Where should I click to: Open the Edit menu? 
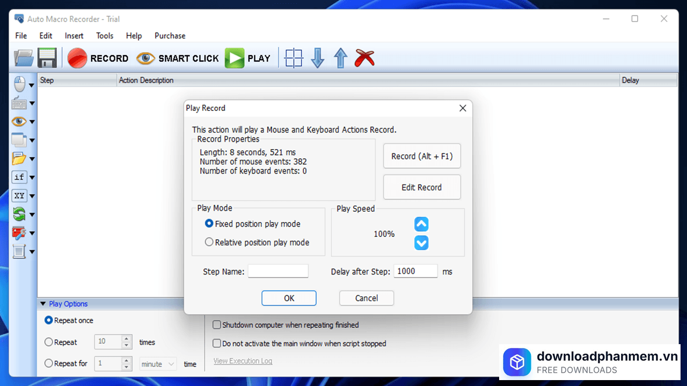46,36
